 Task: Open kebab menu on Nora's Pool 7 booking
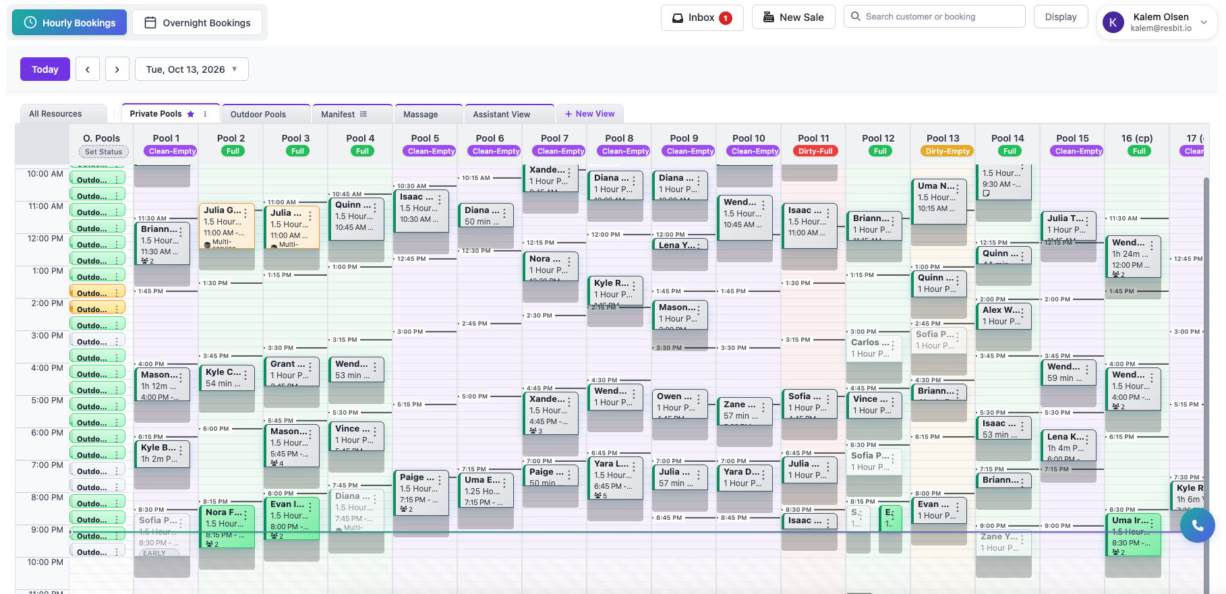(569, 262)
